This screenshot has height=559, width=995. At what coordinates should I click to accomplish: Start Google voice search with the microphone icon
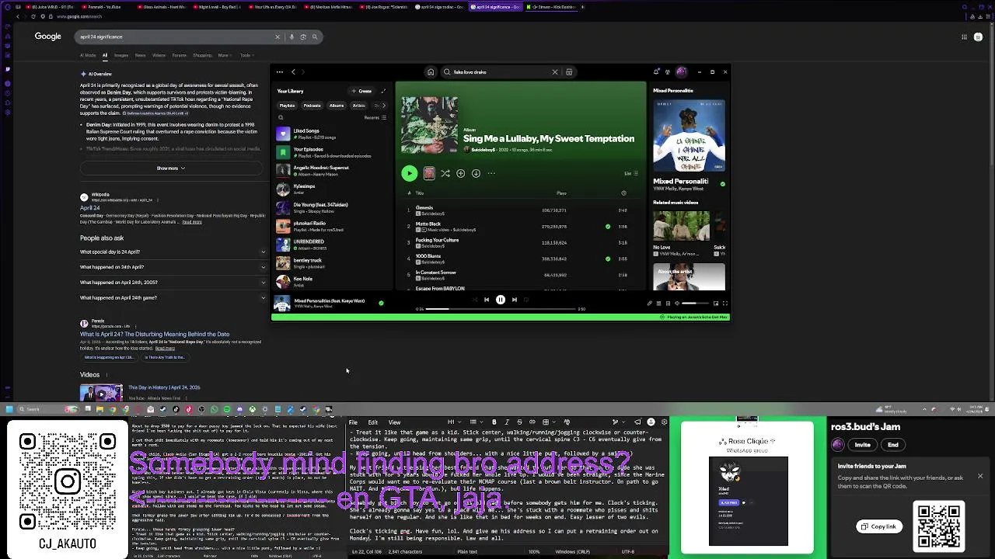click(292, 36)
